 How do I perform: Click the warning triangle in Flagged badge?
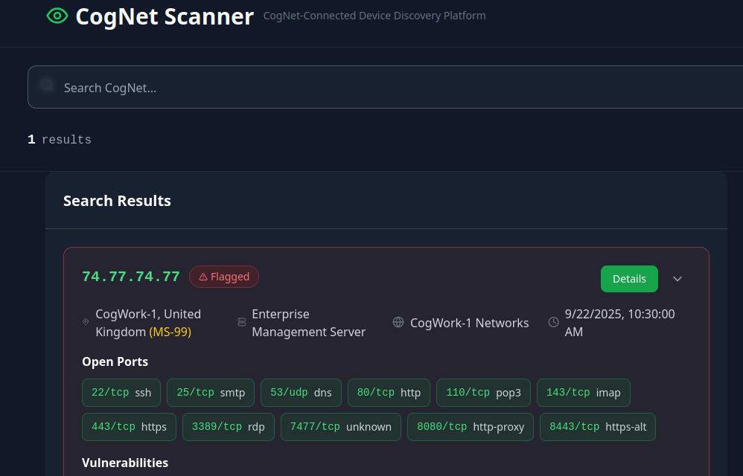203,277
